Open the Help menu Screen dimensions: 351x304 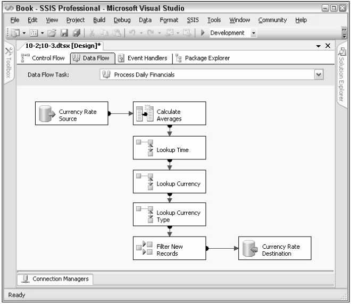pos(301,20)
